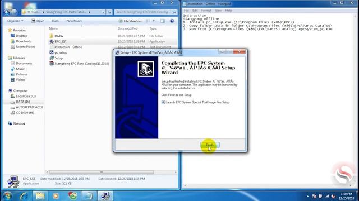359x201 pixels.
Task: Open Notepad View menu
Action: pyautogui.click(x=218, y=11)
